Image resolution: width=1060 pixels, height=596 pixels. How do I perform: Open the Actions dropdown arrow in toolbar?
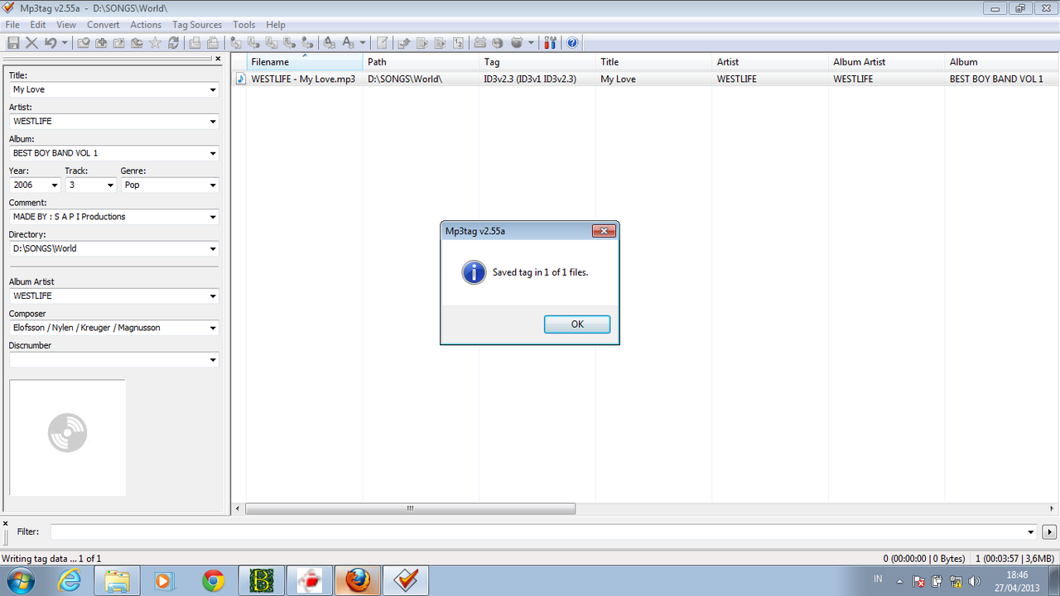(363, 42)
